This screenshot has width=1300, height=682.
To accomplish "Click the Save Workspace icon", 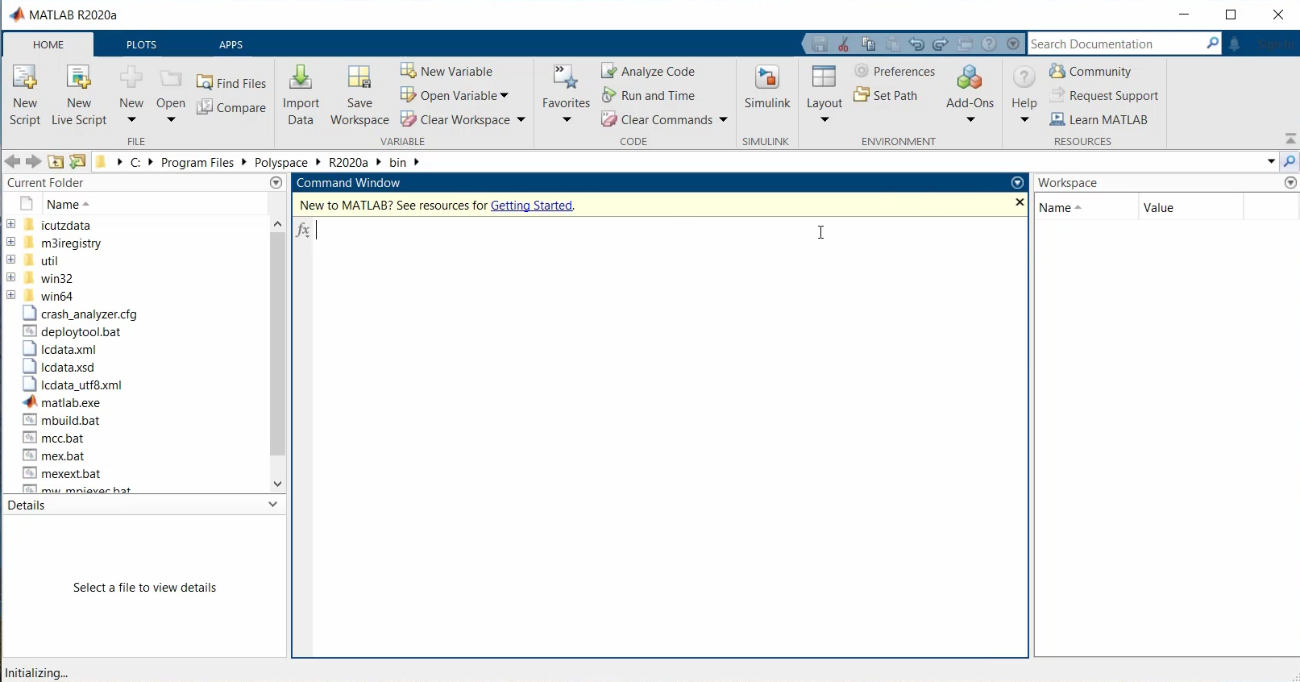I will pyautogui.click(x=359, y=79).
